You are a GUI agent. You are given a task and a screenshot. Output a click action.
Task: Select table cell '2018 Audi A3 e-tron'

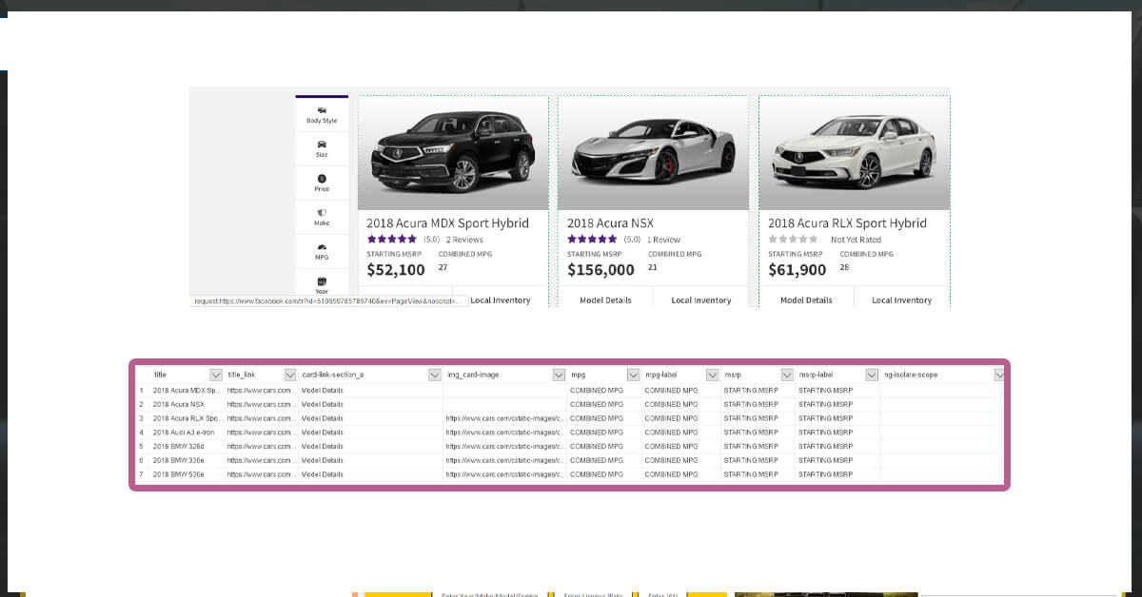[x=187, y=433]
